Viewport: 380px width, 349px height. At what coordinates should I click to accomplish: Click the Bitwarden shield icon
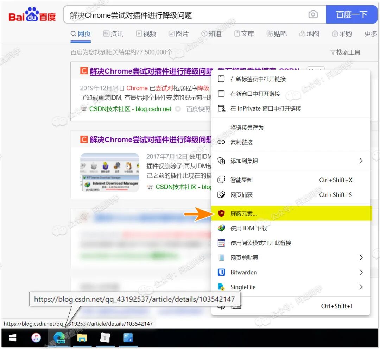pyautogui.click(x=221, y=272)
